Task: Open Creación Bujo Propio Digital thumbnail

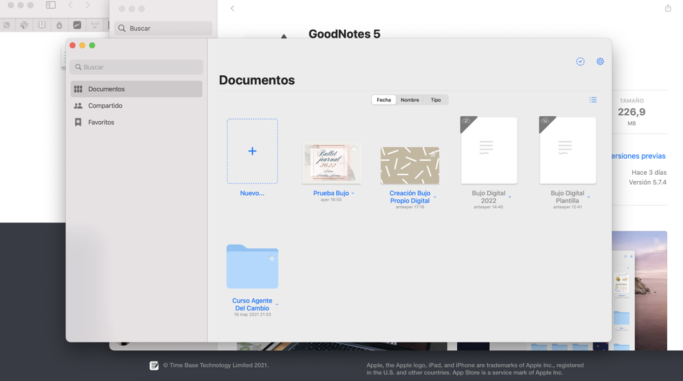Action: pos(410,166)
